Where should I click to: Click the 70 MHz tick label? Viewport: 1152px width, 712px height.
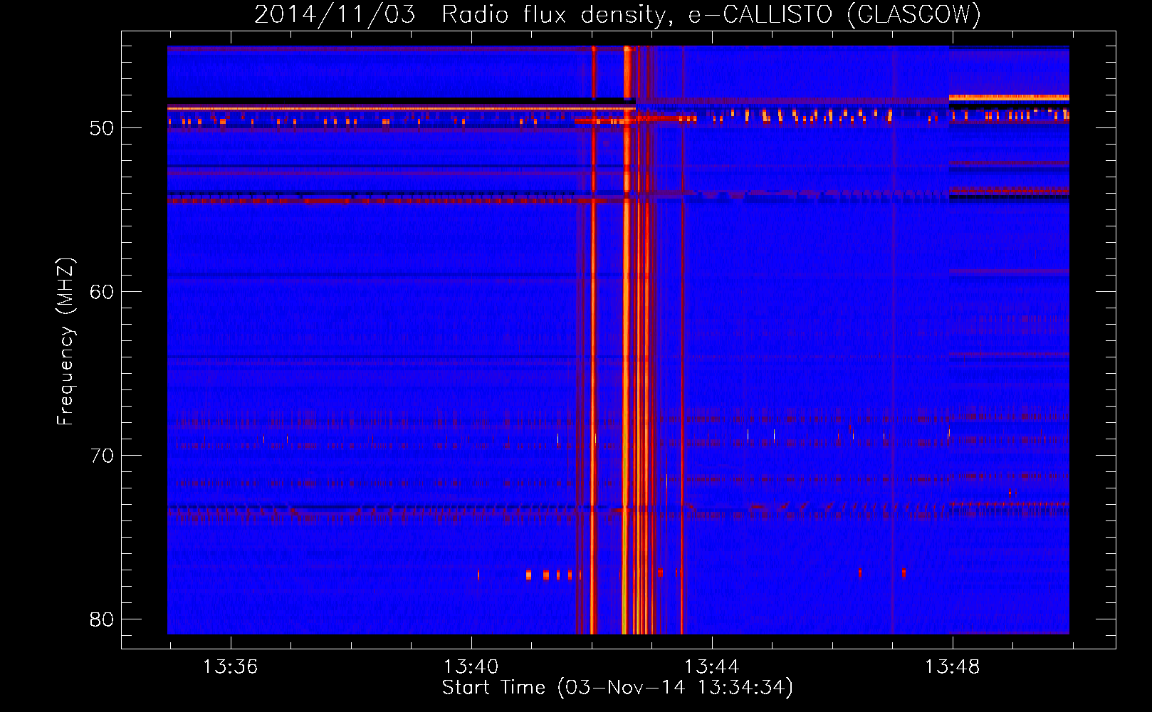point(102,456)
